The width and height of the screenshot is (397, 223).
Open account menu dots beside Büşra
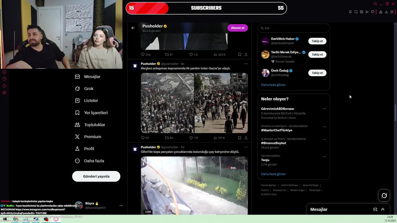(121, 205)
